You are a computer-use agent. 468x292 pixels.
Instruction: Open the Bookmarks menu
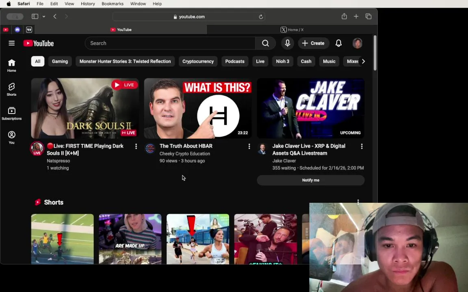click(113, 4)
